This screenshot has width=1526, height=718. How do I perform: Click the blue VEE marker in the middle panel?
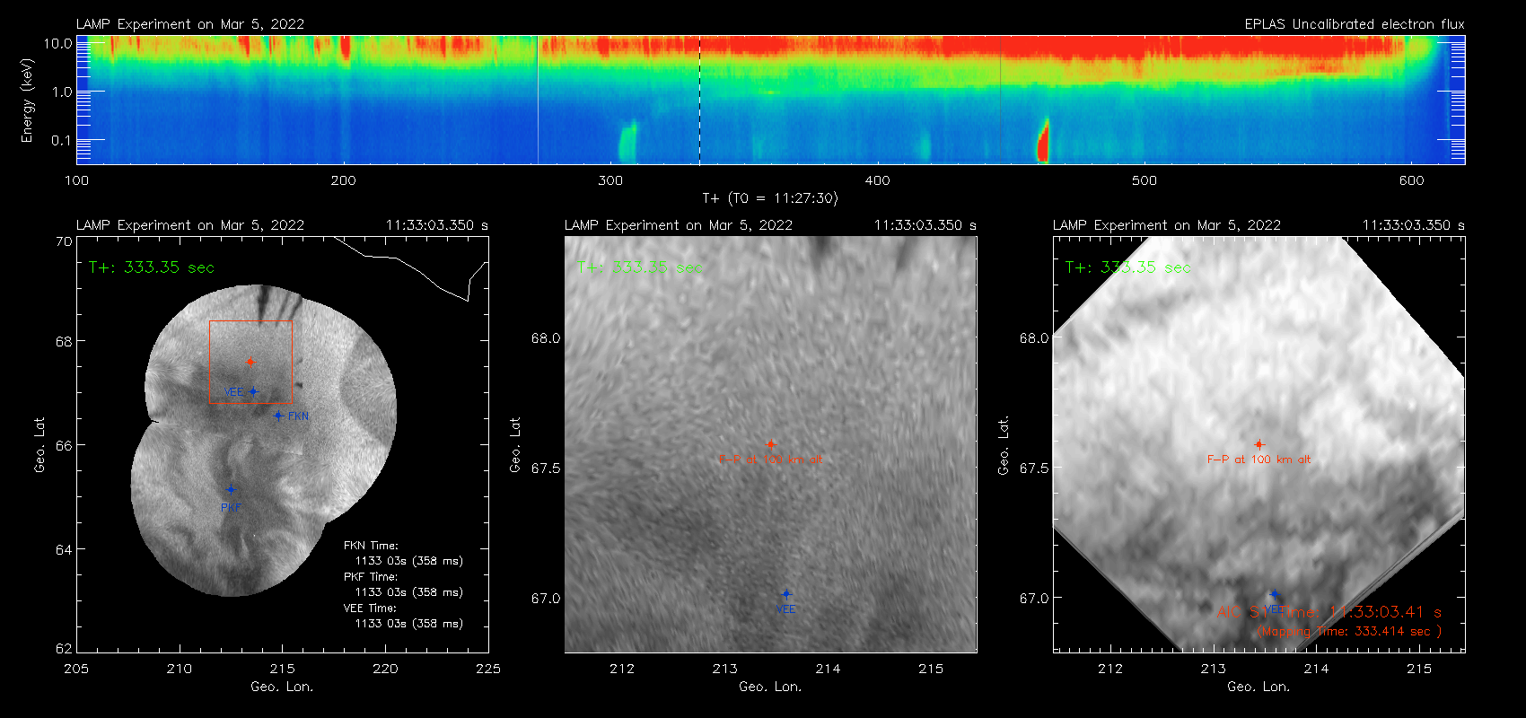(786, 594)
